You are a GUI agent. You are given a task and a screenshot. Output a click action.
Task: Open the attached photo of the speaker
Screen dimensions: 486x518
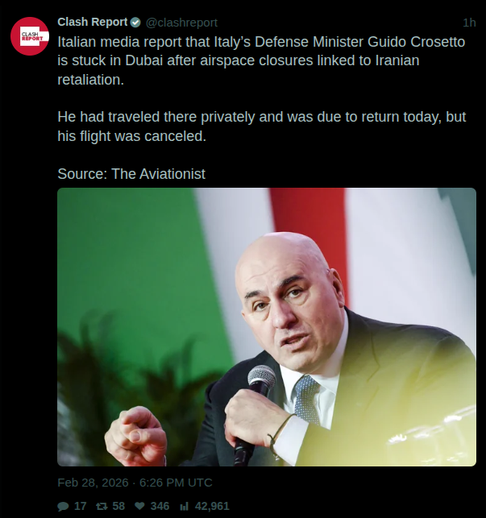pos(267,327)
